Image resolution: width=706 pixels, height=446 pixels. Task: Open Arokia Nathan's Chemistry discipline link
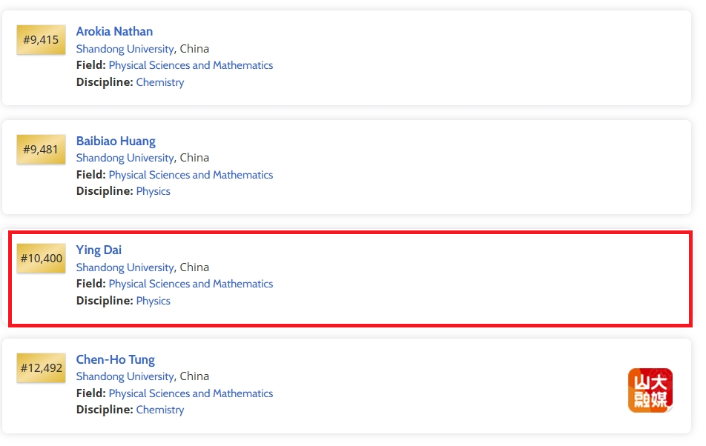pos(160,82)
